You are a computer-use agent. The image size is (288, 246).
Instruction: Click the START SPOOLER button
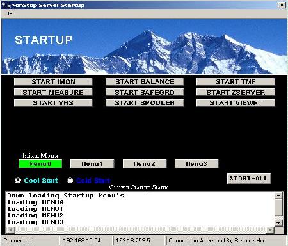145,102
